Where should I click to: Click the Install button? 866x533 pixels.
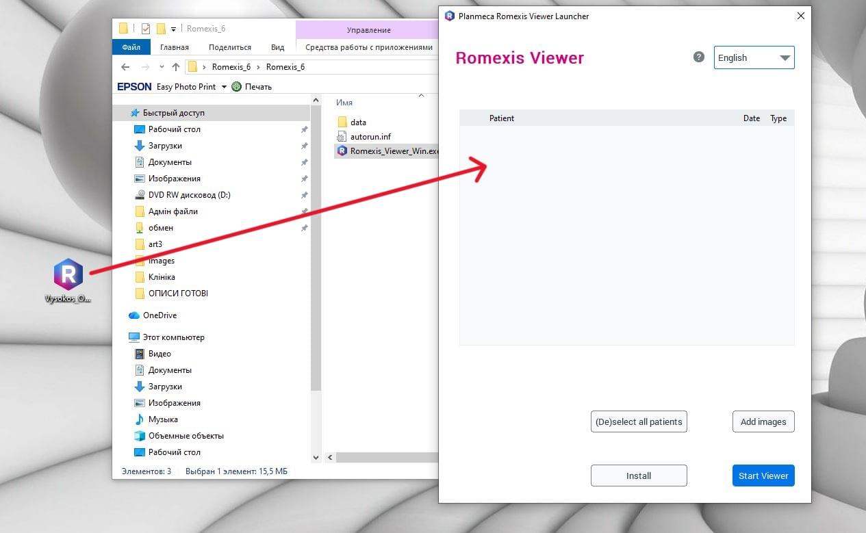point(638,476)
